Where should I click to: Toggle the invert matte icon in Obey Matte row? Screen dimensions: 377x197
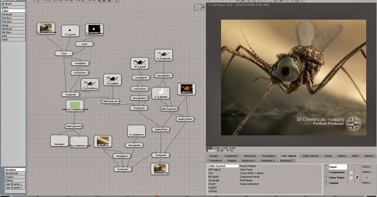358,177
